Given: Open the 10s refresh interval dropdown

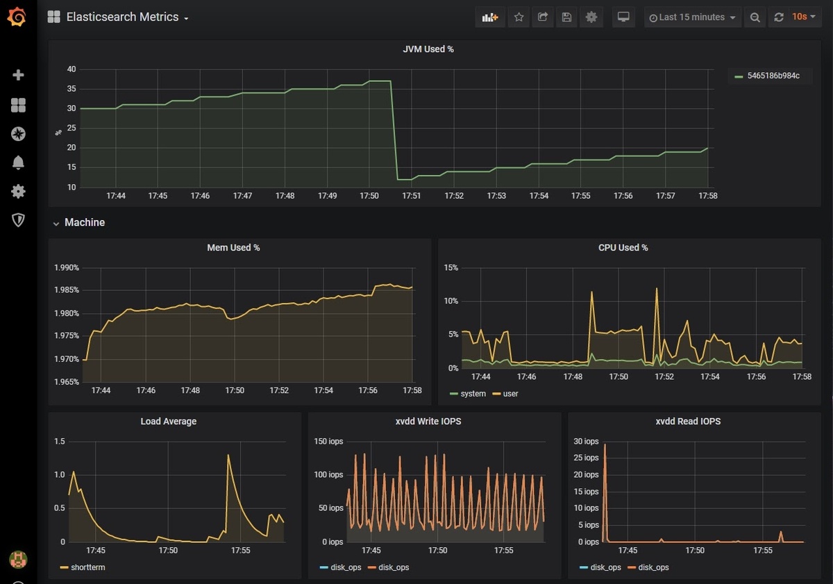Looking at the screenshot, I should click(x=803, y=17).
